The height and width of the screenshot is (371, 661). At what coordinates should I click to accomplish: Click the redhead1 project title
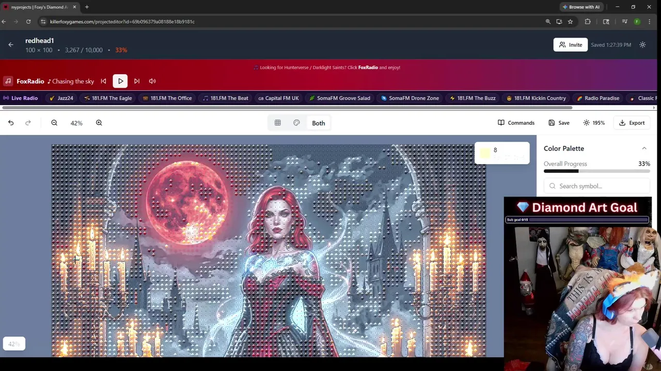[x=39, y=41]
